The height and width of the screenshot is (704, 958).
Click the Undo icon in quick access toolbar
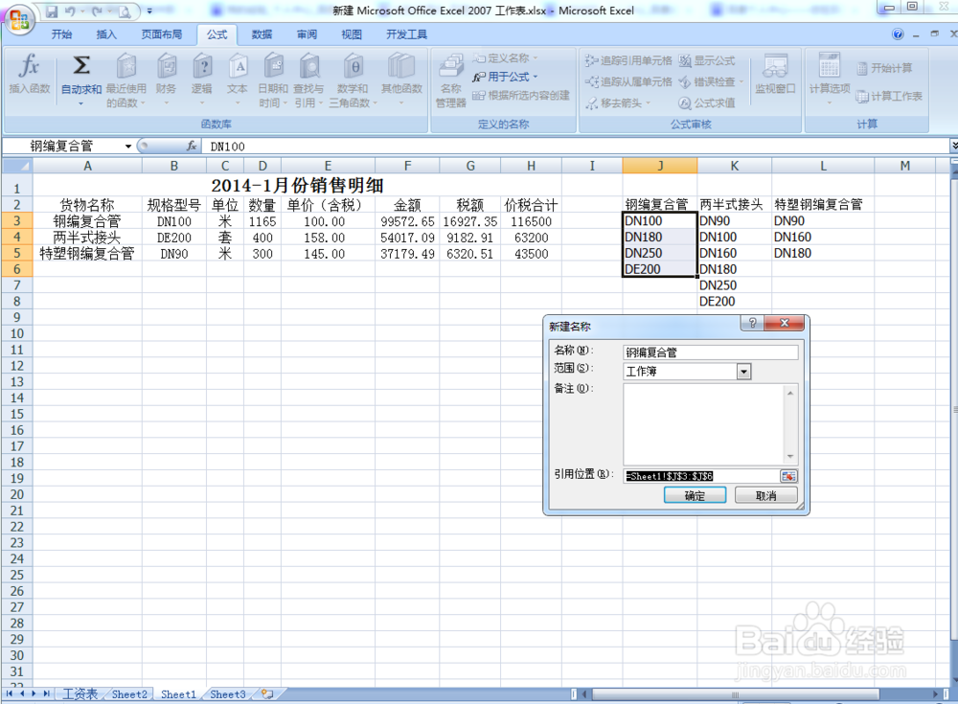pos(70,11)
